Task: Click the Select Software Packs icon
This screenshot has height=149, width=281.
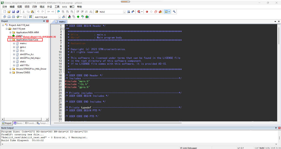Action: (x=82, y=17)
